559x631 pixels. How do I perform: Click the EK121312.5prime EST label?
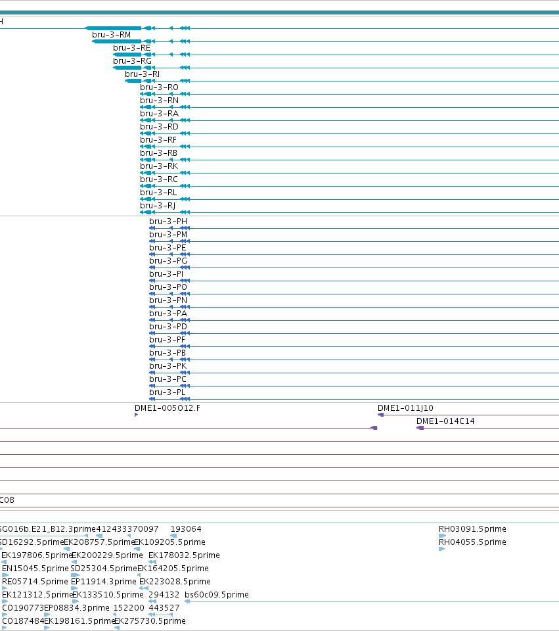point(37,595)
